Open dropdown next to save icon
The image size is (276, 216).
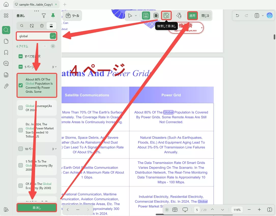point(263,16)
